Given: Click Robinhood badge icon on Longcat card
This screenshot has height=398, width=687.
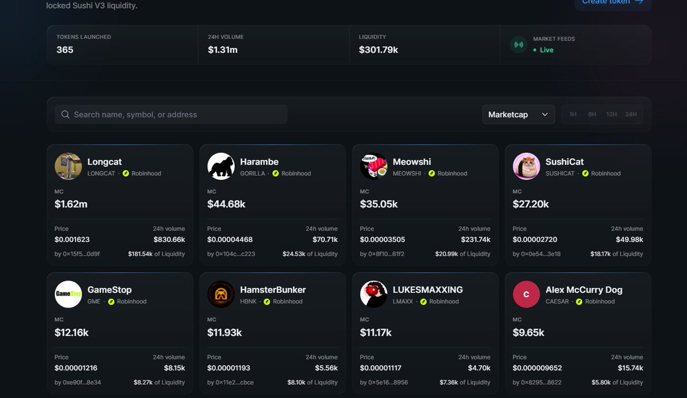Looking at the screenshot, I should pyautogui.click(x=126, y=174).
